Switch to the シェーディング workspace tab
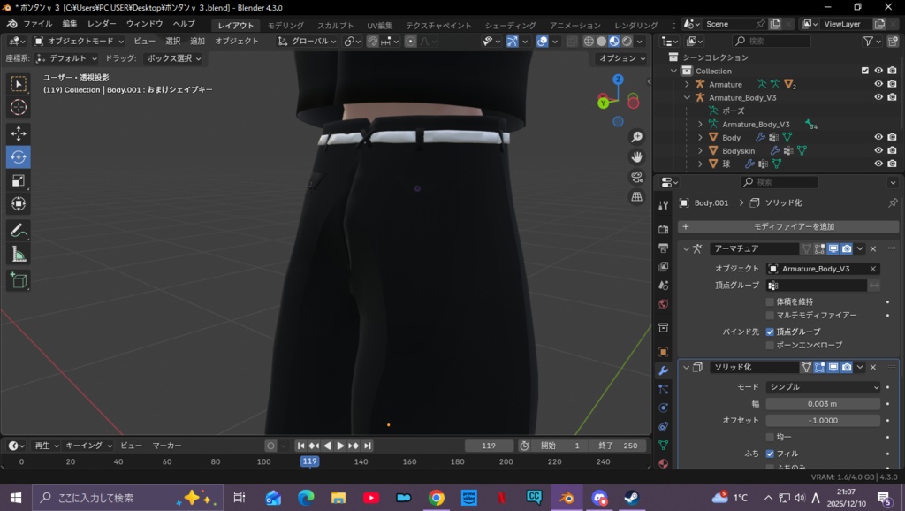Image resolution: width=905 pixels, height=511 pixels. (510, 26)
